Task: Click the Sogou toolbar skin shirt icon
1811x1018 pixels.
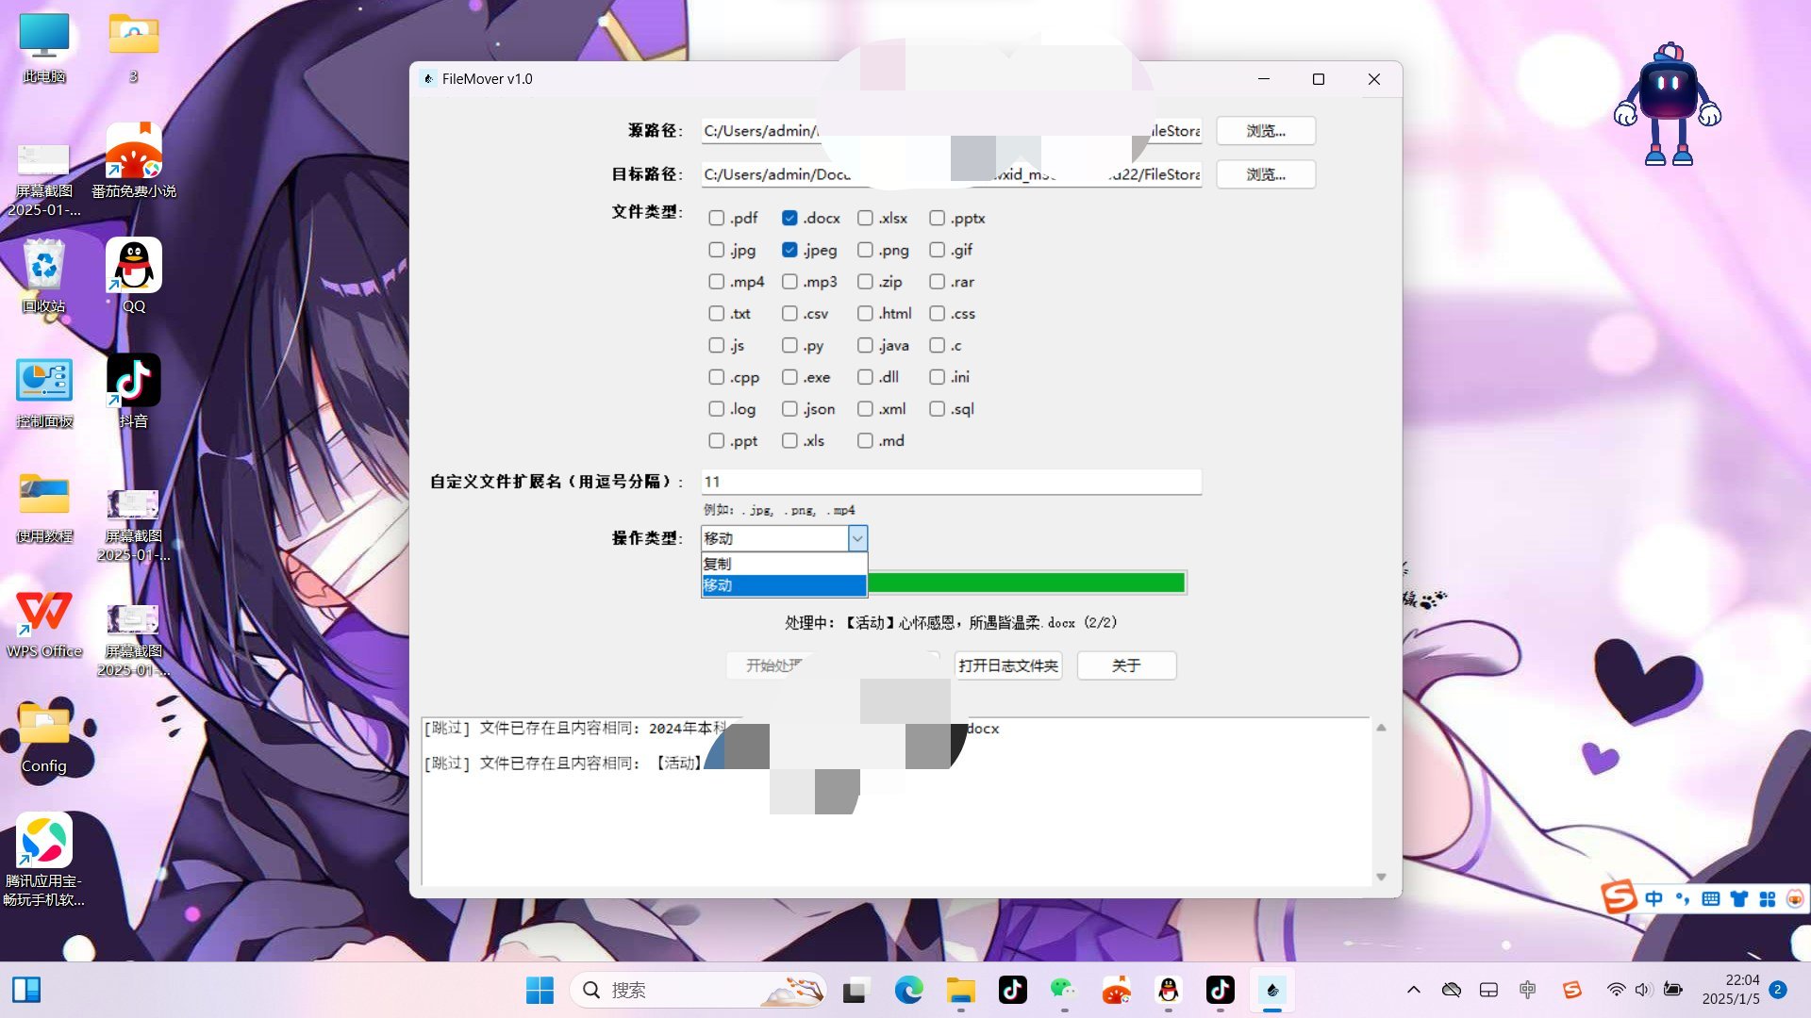Action: tap(1738, 898)
